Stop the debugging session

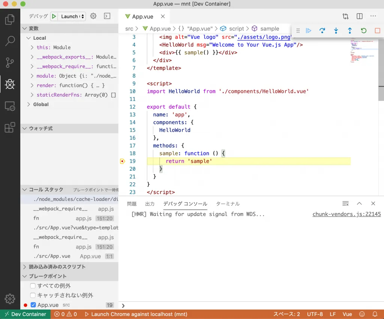pyautogui.click(x=377, y=31)
